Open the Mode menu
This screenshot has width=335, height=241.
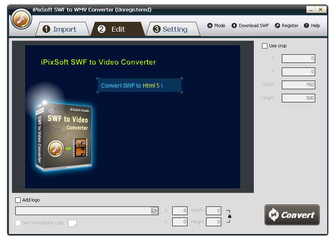pyautogui.click(x=216, y=25)
